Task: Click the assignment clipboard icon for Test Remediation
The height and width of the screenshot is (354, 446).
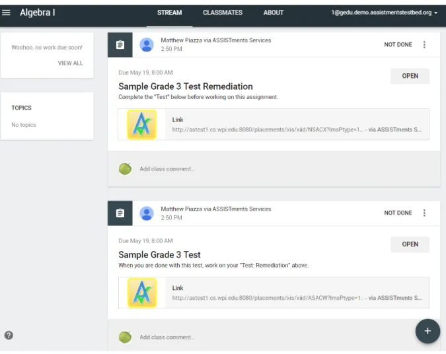Action: 120,45
